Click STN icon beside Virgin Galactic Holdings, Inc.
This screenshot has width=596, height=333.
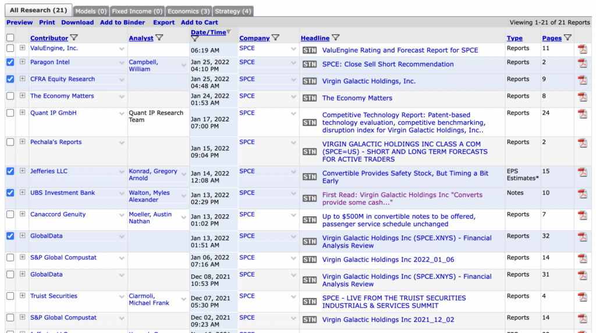coord(310,81)
